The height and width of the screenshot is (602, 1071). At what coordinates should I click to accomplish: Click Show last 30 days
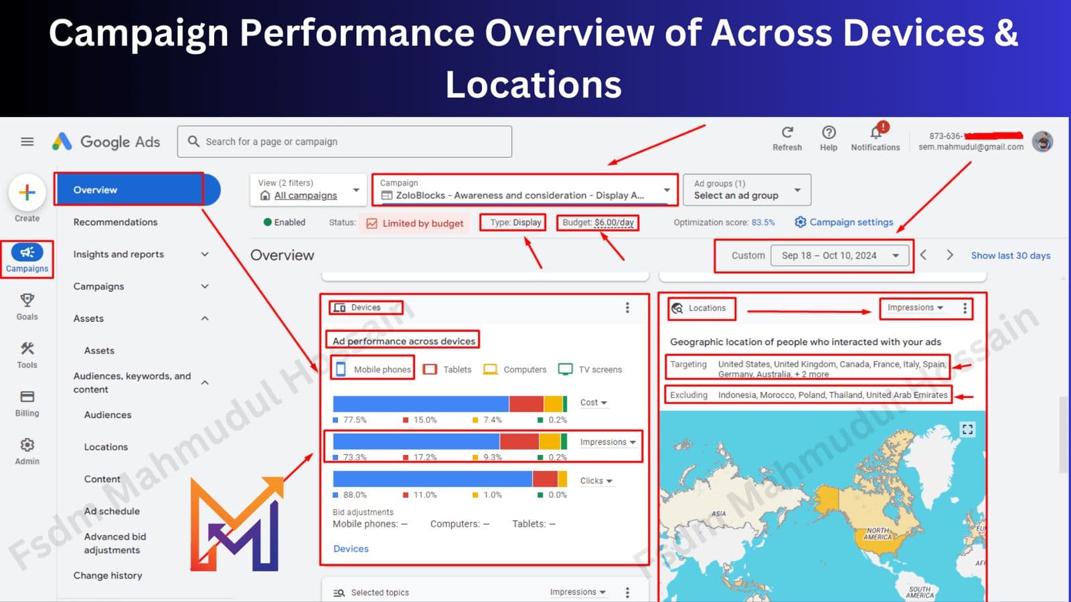tap(1011, 256)
